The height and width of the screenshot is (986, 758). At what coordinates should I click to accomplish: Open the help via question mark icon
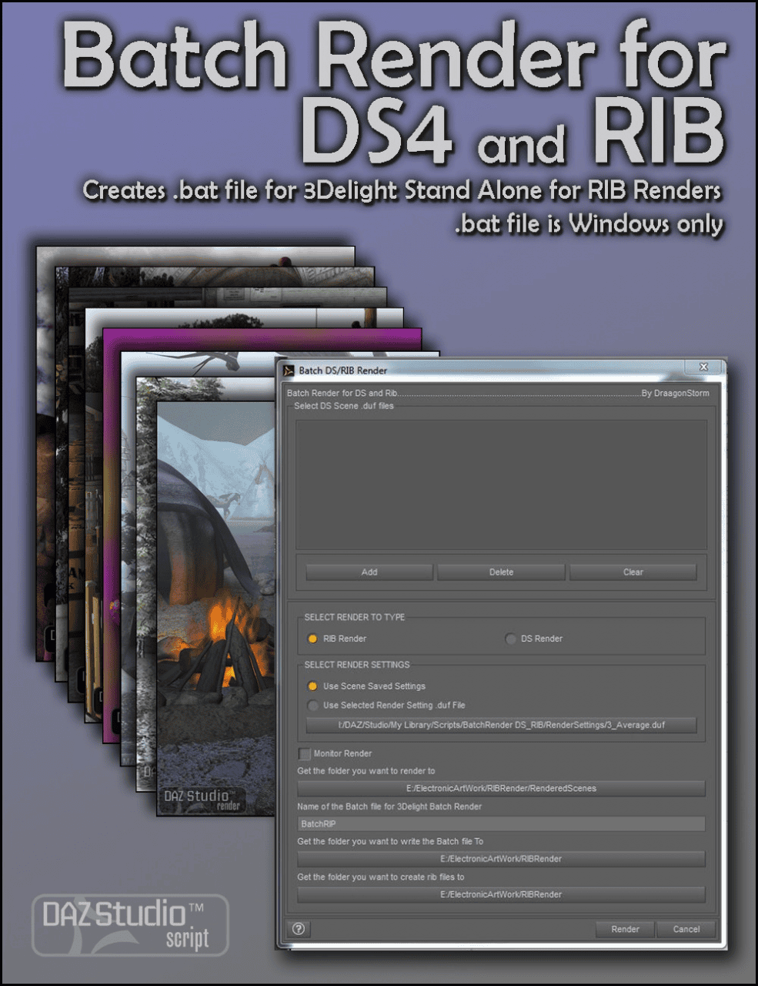click(299, 929)
